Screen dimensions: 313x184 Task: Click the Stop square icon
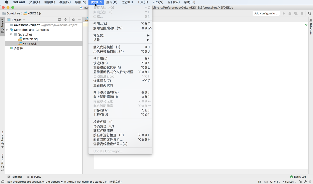click(302, 13)
